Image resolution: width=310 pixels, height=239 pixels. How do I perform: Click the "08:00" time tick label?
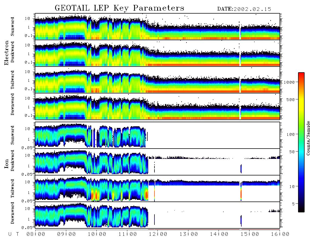point(36,234)
